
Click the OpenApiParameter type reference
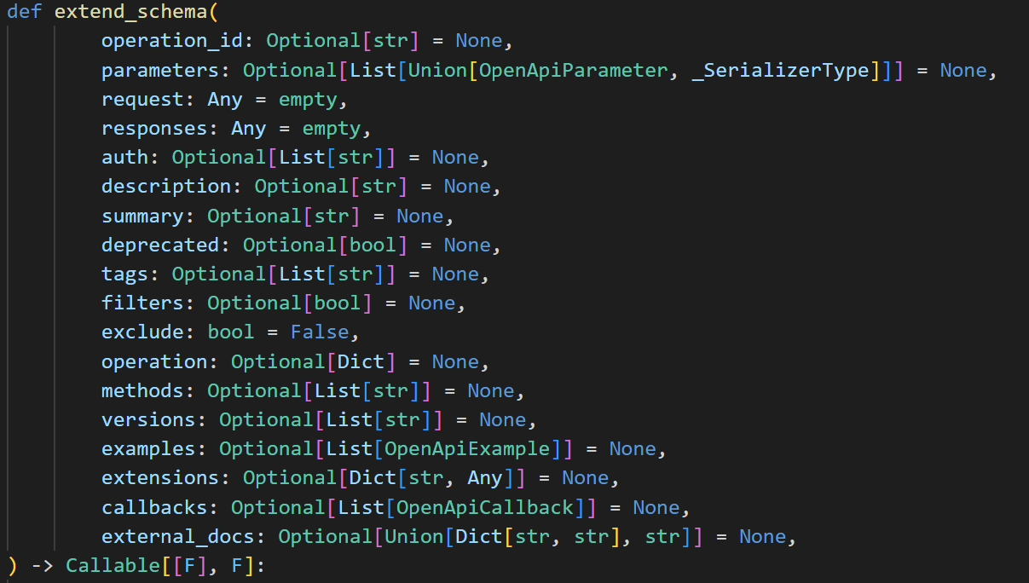(574, 70)
